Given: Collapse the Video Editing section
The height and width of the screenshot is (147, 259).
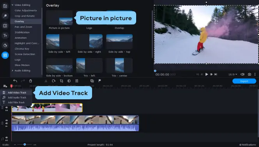Looking at the screenshot, I should click(x=12, y=5).
